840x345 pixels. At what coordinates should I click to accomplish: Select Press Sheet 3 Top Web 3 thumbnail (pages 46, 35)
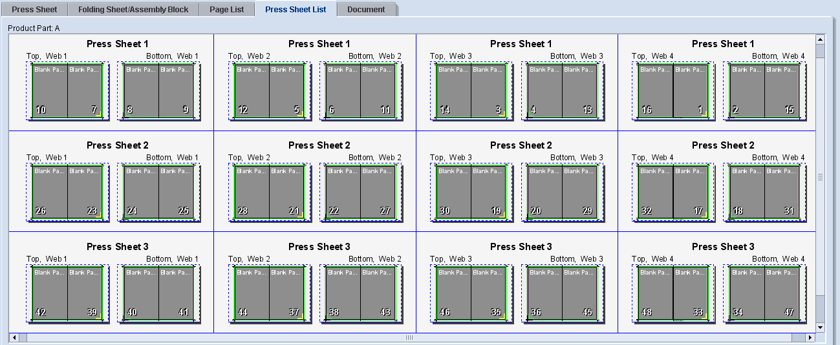tap(471, 294)
